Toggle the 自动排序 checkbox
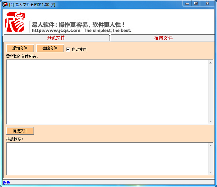 68,49
